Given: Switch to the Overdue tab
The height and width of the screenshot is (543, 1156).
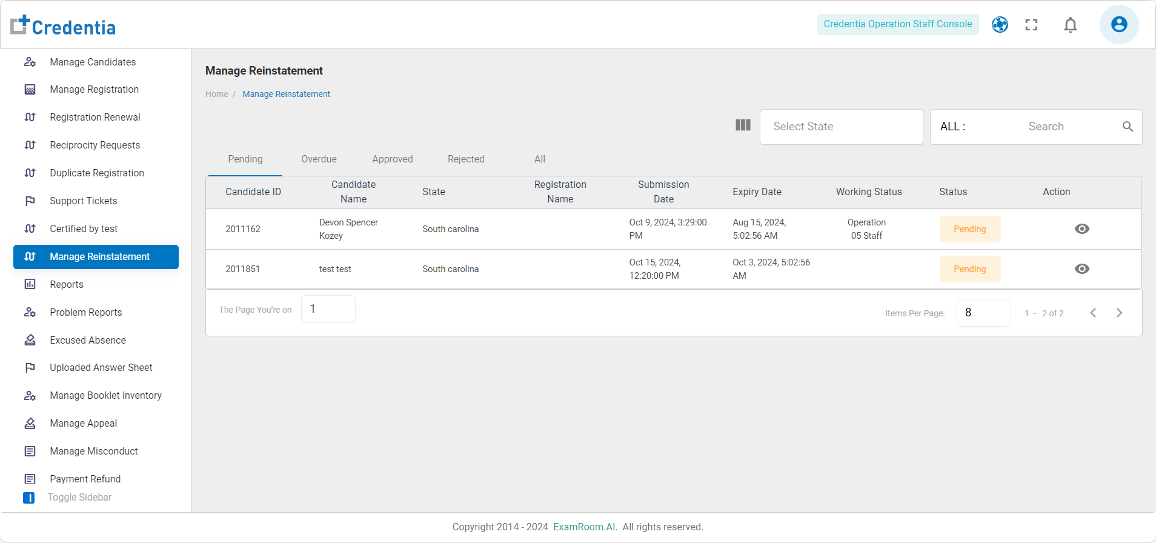Looking at the screenshot, I should 319,159.
